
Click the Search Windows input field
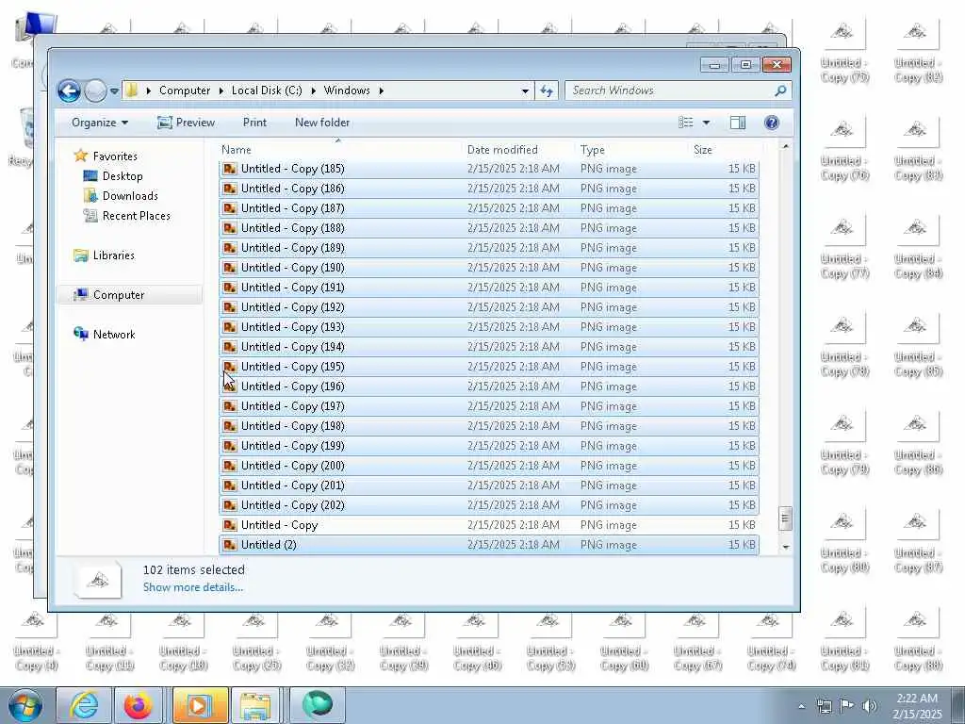(671, 90)
